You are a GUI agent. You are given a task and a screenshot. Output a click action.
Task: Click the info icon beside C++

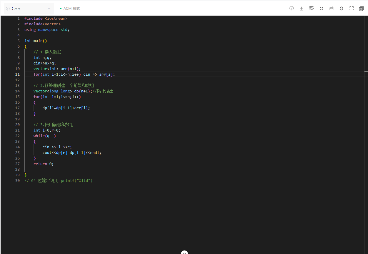(x=8, y=9)
